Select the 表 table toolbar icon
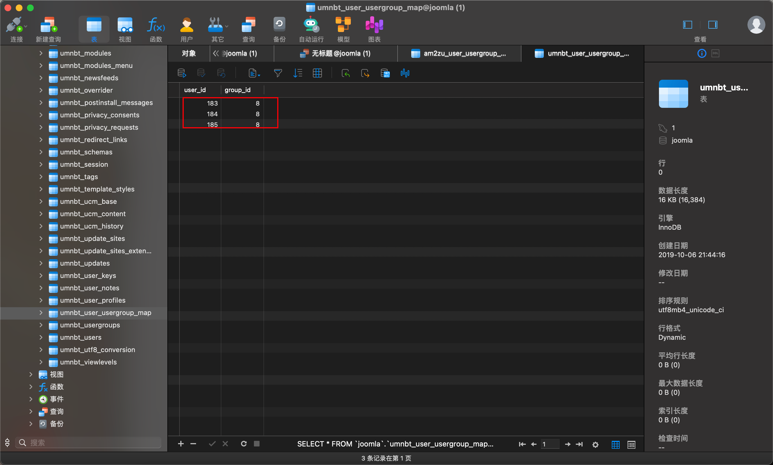 click(94, 29)
